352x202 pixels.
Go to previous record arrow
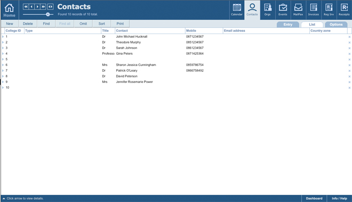point(31,7)
